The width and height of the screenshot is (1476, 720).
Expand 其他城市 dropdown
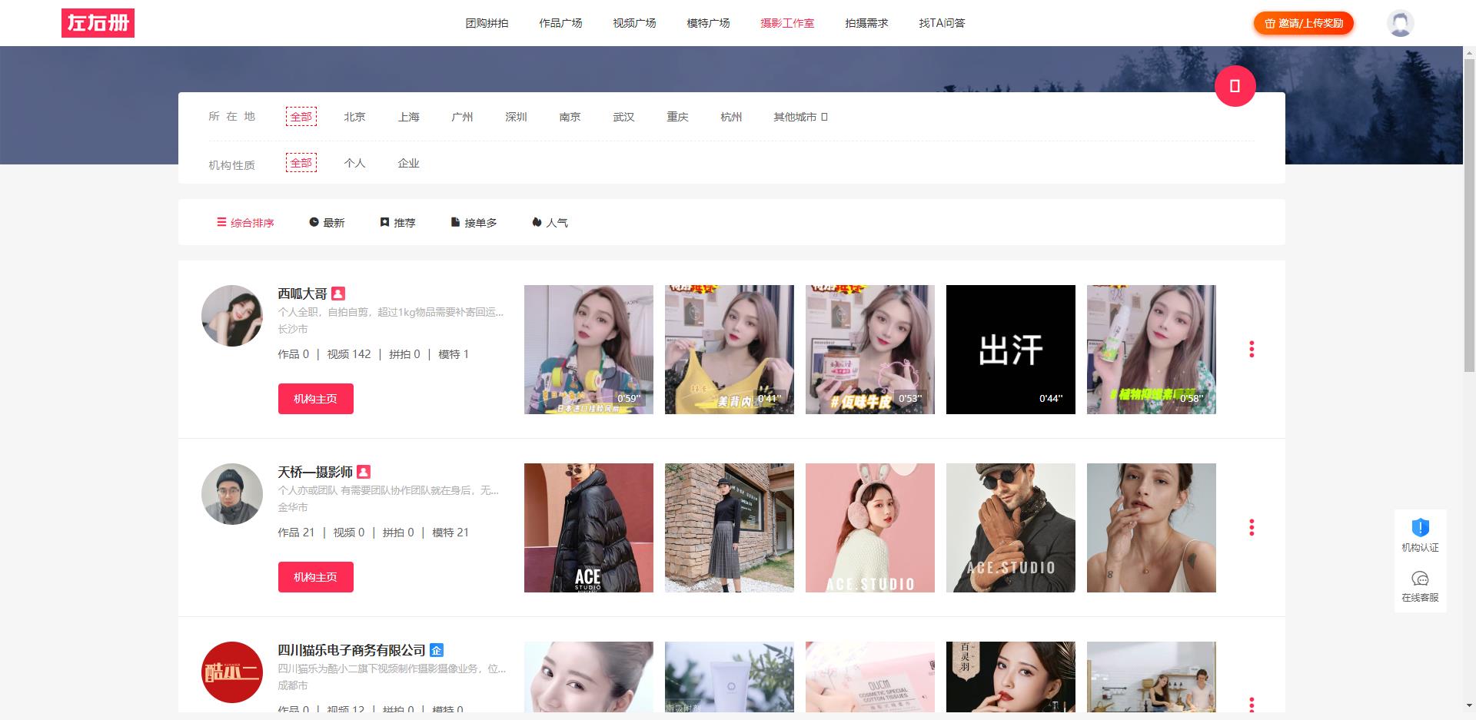pyautogui.click(x=800, y=117)
